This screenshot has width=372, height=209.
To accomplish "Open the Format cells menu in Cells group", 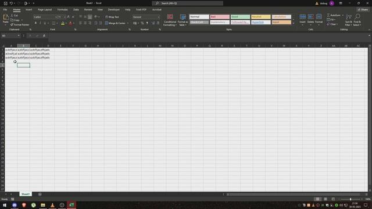I will tap(319, 20).
